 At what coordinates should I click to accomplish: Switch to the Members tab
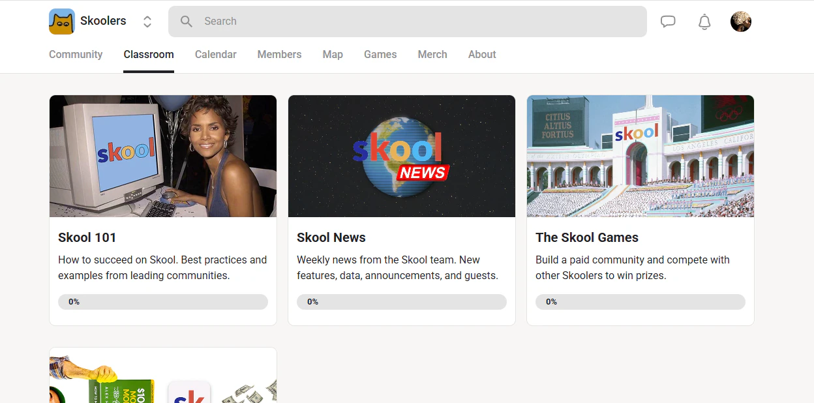279,55
